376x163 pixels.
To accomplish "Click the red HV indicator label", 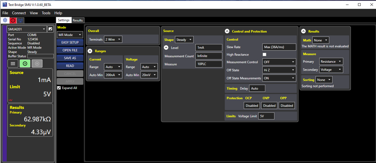I will pos(10,100).
